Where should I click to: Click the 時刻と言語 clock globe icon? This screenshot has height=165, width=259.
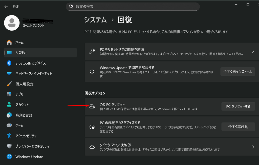pyautogui.click(x=9, y=115)
